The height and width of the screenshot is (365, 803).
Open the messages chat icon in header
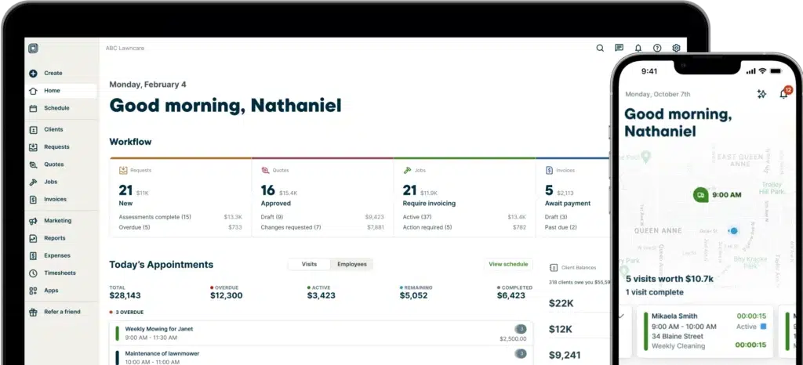point(620,48)
